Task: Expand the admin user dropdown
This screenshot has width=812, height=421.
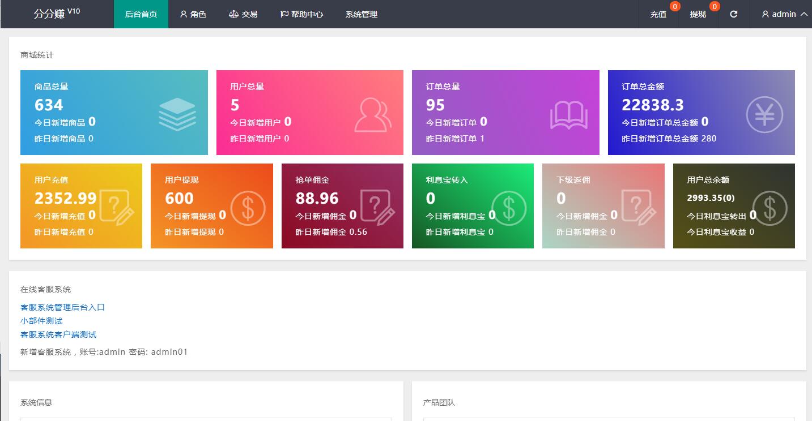Action: [784, 14]
